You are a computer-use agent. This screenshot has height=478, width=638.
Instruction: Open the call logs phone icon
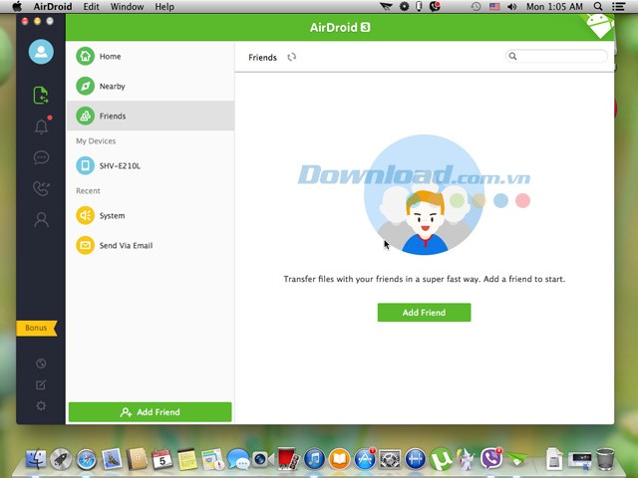point(41,188)
